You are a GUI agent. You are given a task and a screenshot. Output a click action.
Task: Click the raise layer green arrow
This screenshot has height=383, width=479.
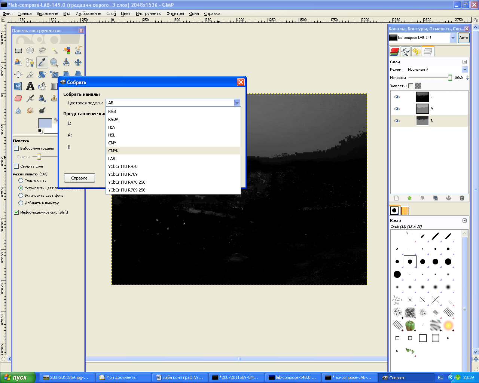[409, 198]
